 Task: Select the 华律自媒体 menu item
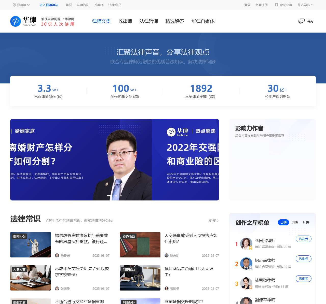[x=203, y=21]
